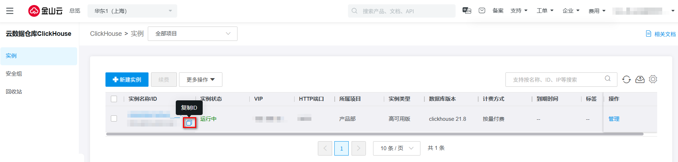Refresh the instance list
678x162 pixels.
[x=626, y=80]
